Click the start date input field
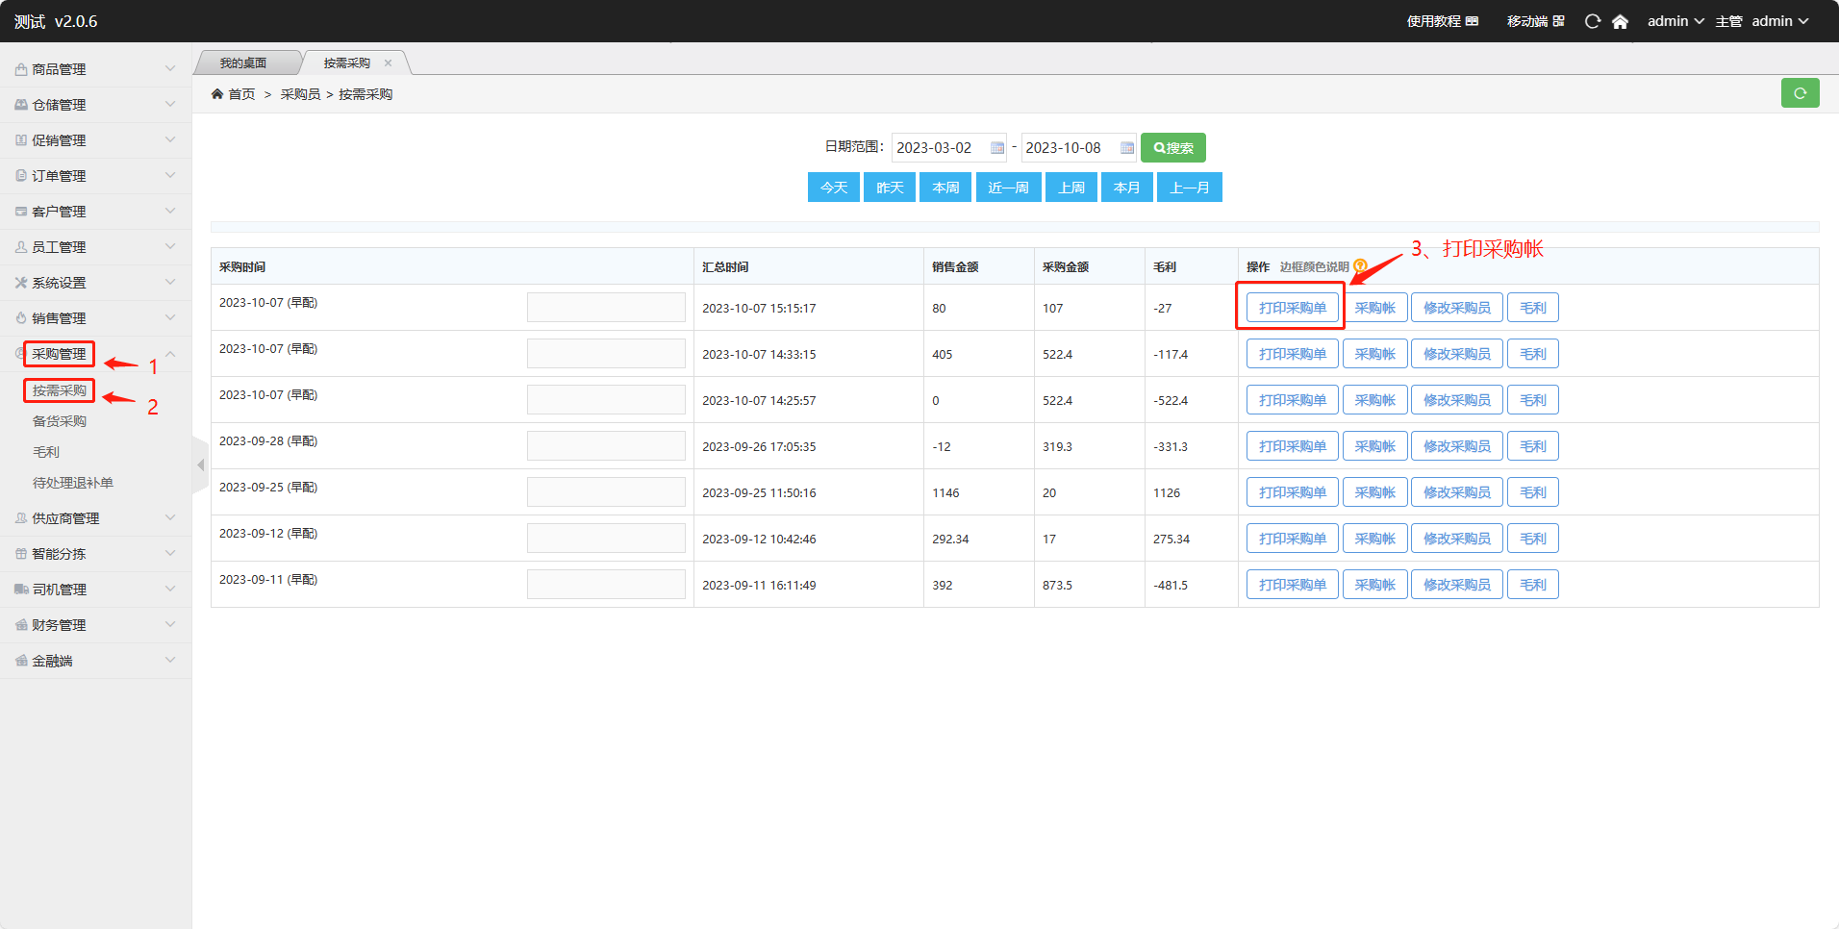This screenshot has width=1839, height=929. click(x=938, y=148)
